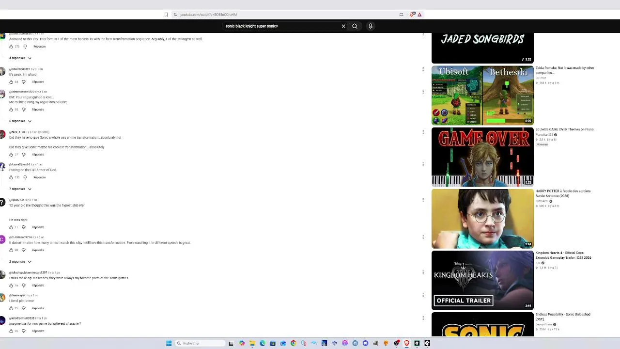Screen dimensions: 620x349
Task: Open the commenter profile link above "Literal plot armor"
Action: tap(17, 295)
